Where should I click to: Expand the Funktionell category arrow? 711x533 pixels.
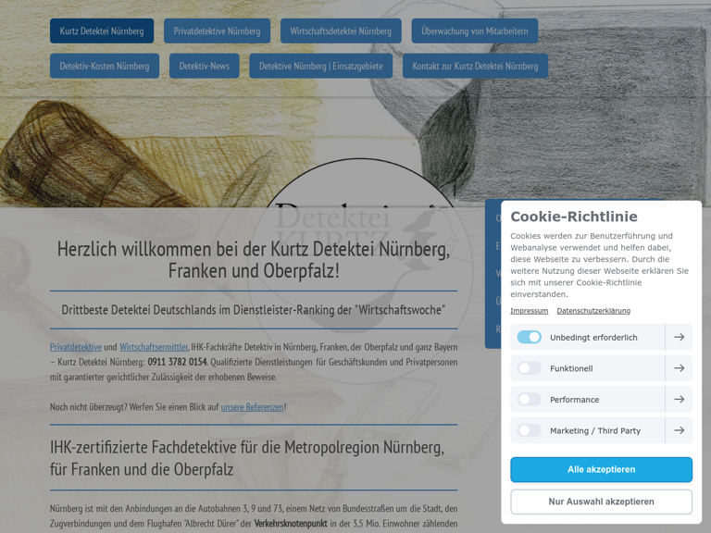tap(679, 368)
